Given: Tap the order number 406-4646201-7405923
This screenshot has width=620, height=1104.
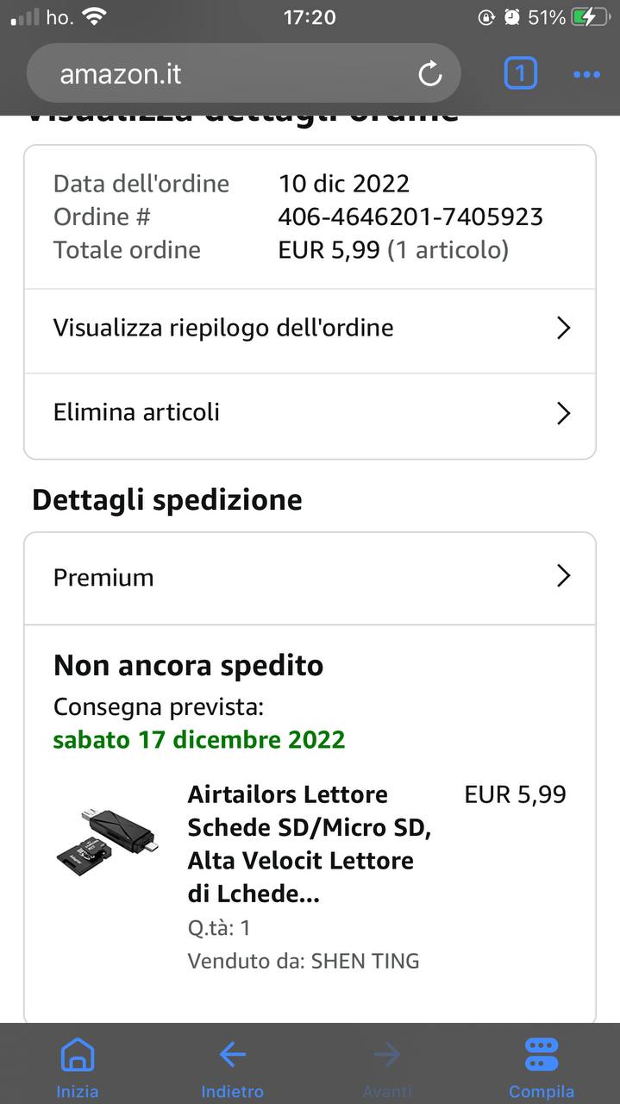Looking at the screenshot, I should [410, 216].
